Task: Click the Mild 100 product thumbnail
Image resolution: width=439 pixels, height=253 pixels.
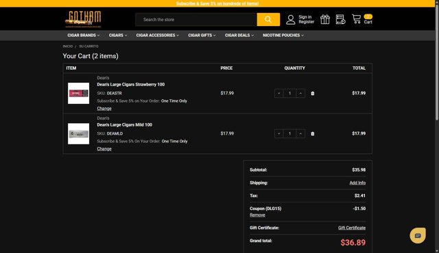Action: click(79, 133)
